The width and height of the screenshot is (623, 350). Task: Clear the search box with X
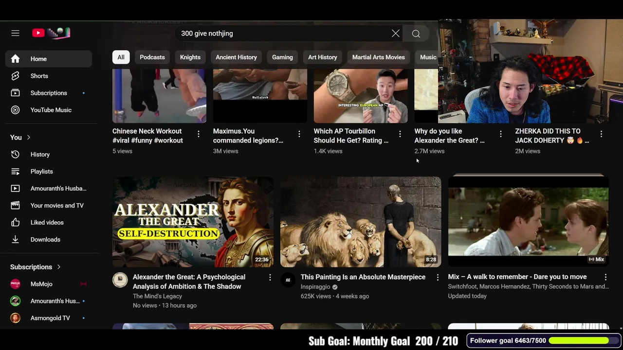tap(396, 34)
